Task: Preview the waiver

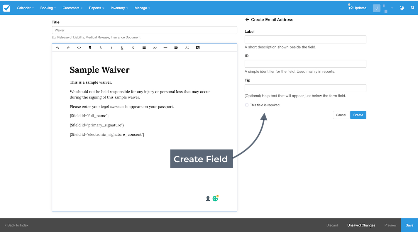Action: point(390,225)
